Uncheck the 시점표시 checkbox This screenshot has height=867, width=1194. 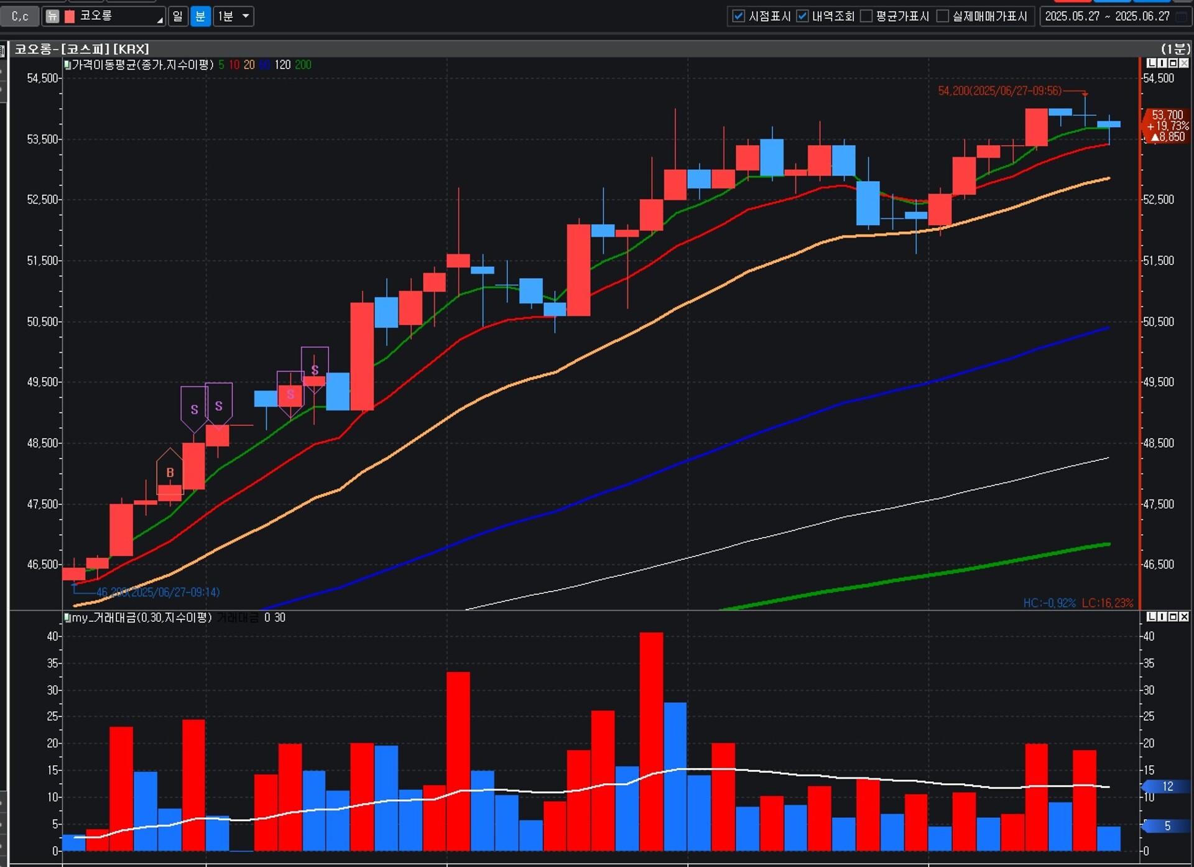738,16
